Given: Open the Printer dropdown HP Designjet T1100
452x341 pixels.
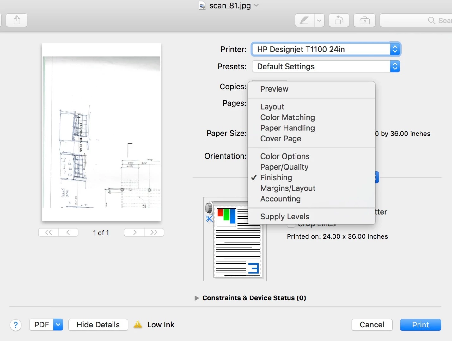Looking at the screenshot, I should [326, 49].
